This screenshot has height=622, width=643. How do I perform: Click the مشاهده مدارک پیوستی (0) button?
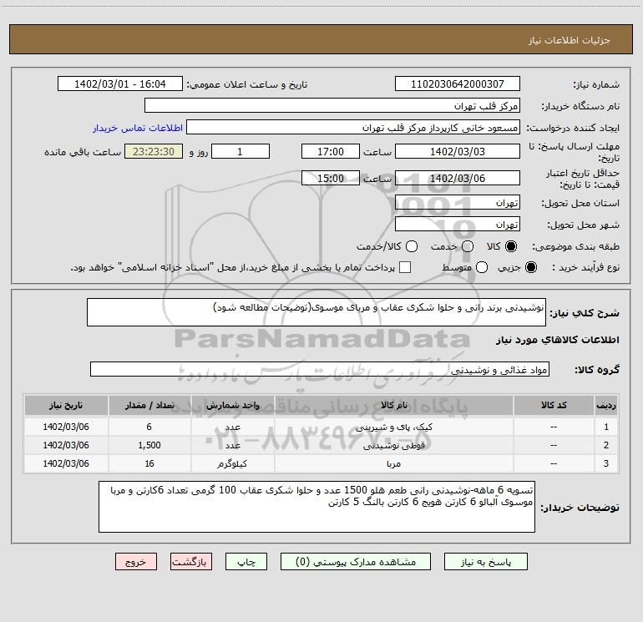[x=356, y=562]
